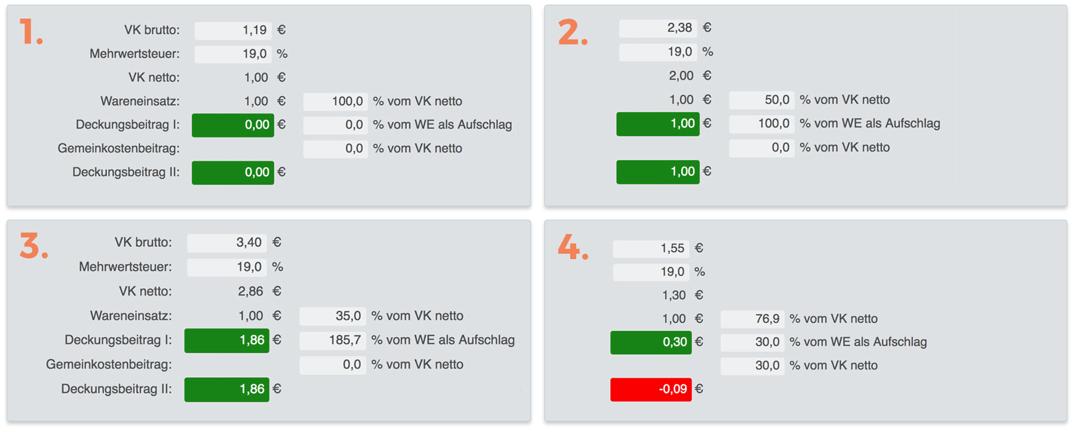Click green Deckungsbeitrag I value 1,86
This screenshot has width=1080, height=430.
click(x=226, y=340)
